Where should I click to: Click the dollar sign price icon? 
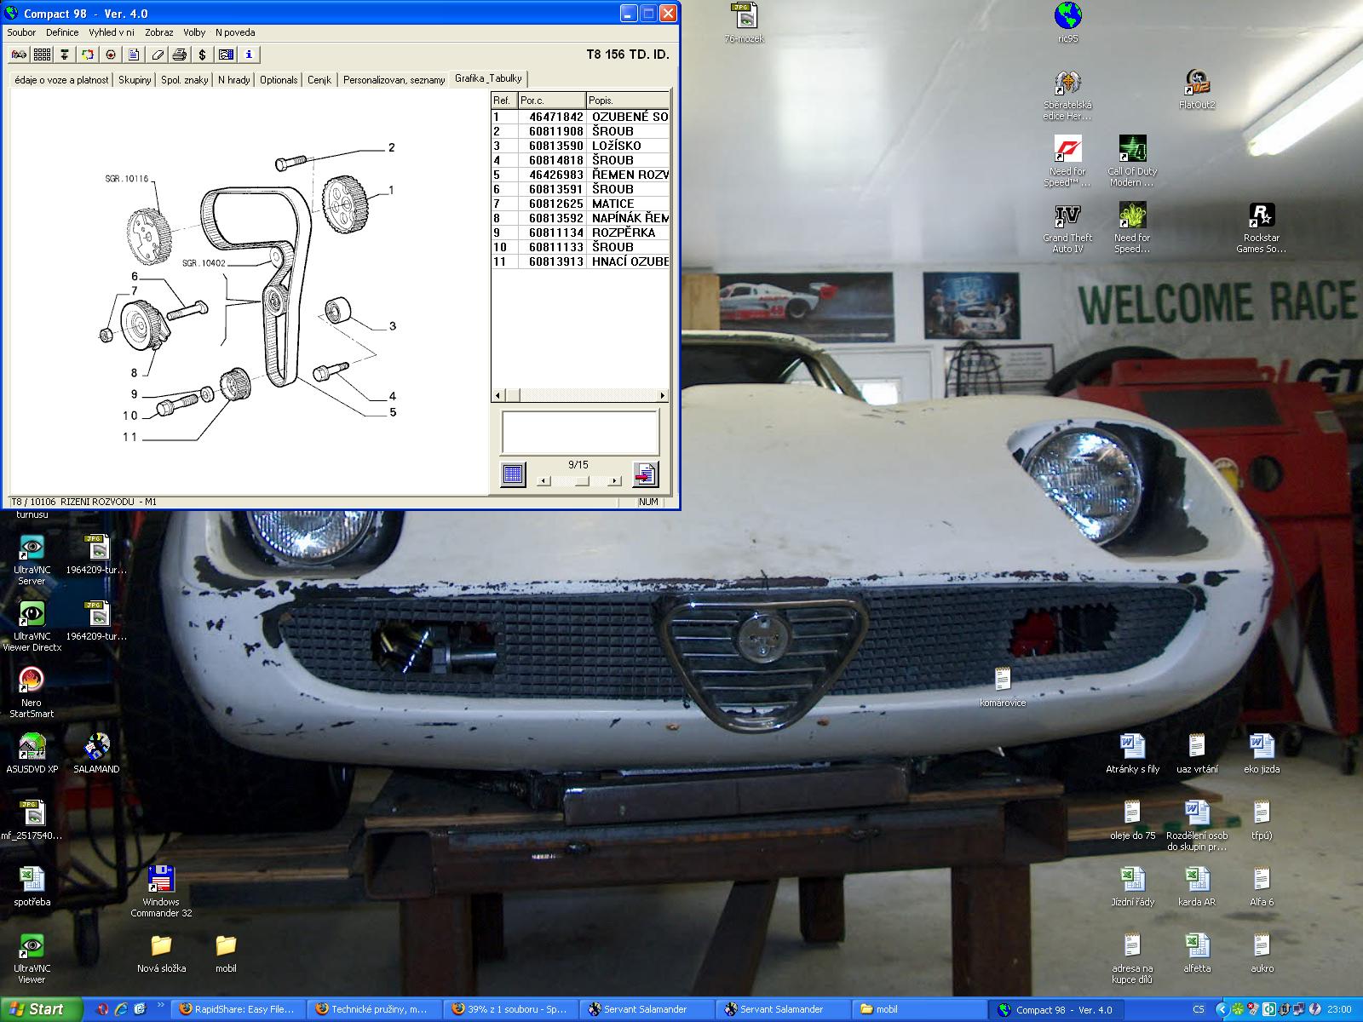click(202, 55)
